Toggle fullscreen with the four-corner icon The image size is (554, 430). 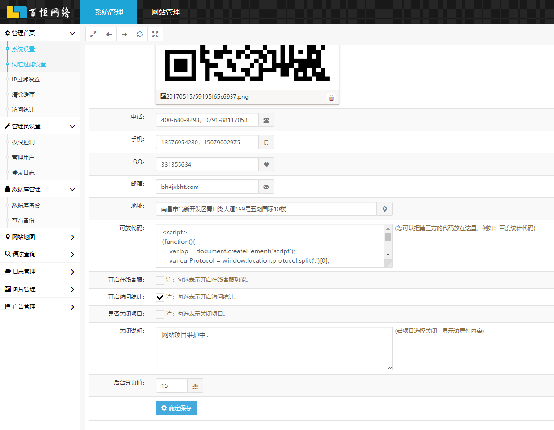tap(155, 34)
